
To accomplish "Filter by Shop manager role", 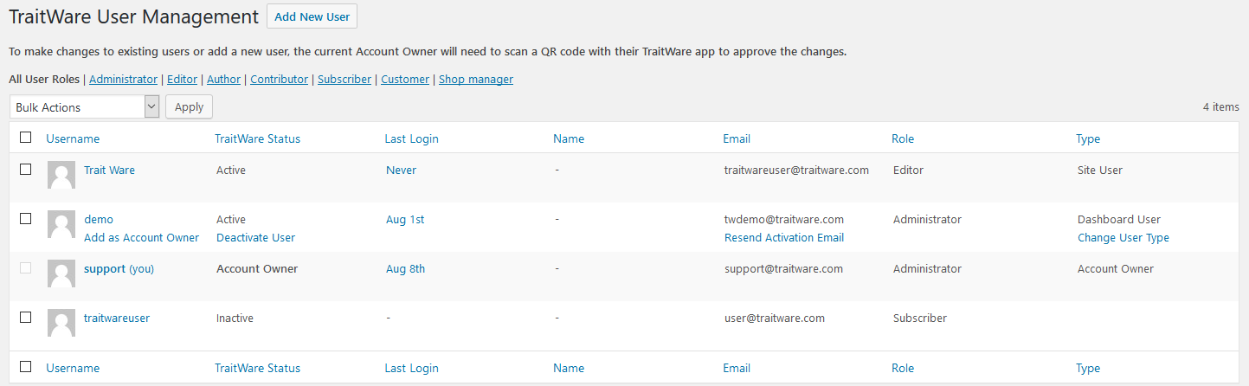I will point(476,79).
